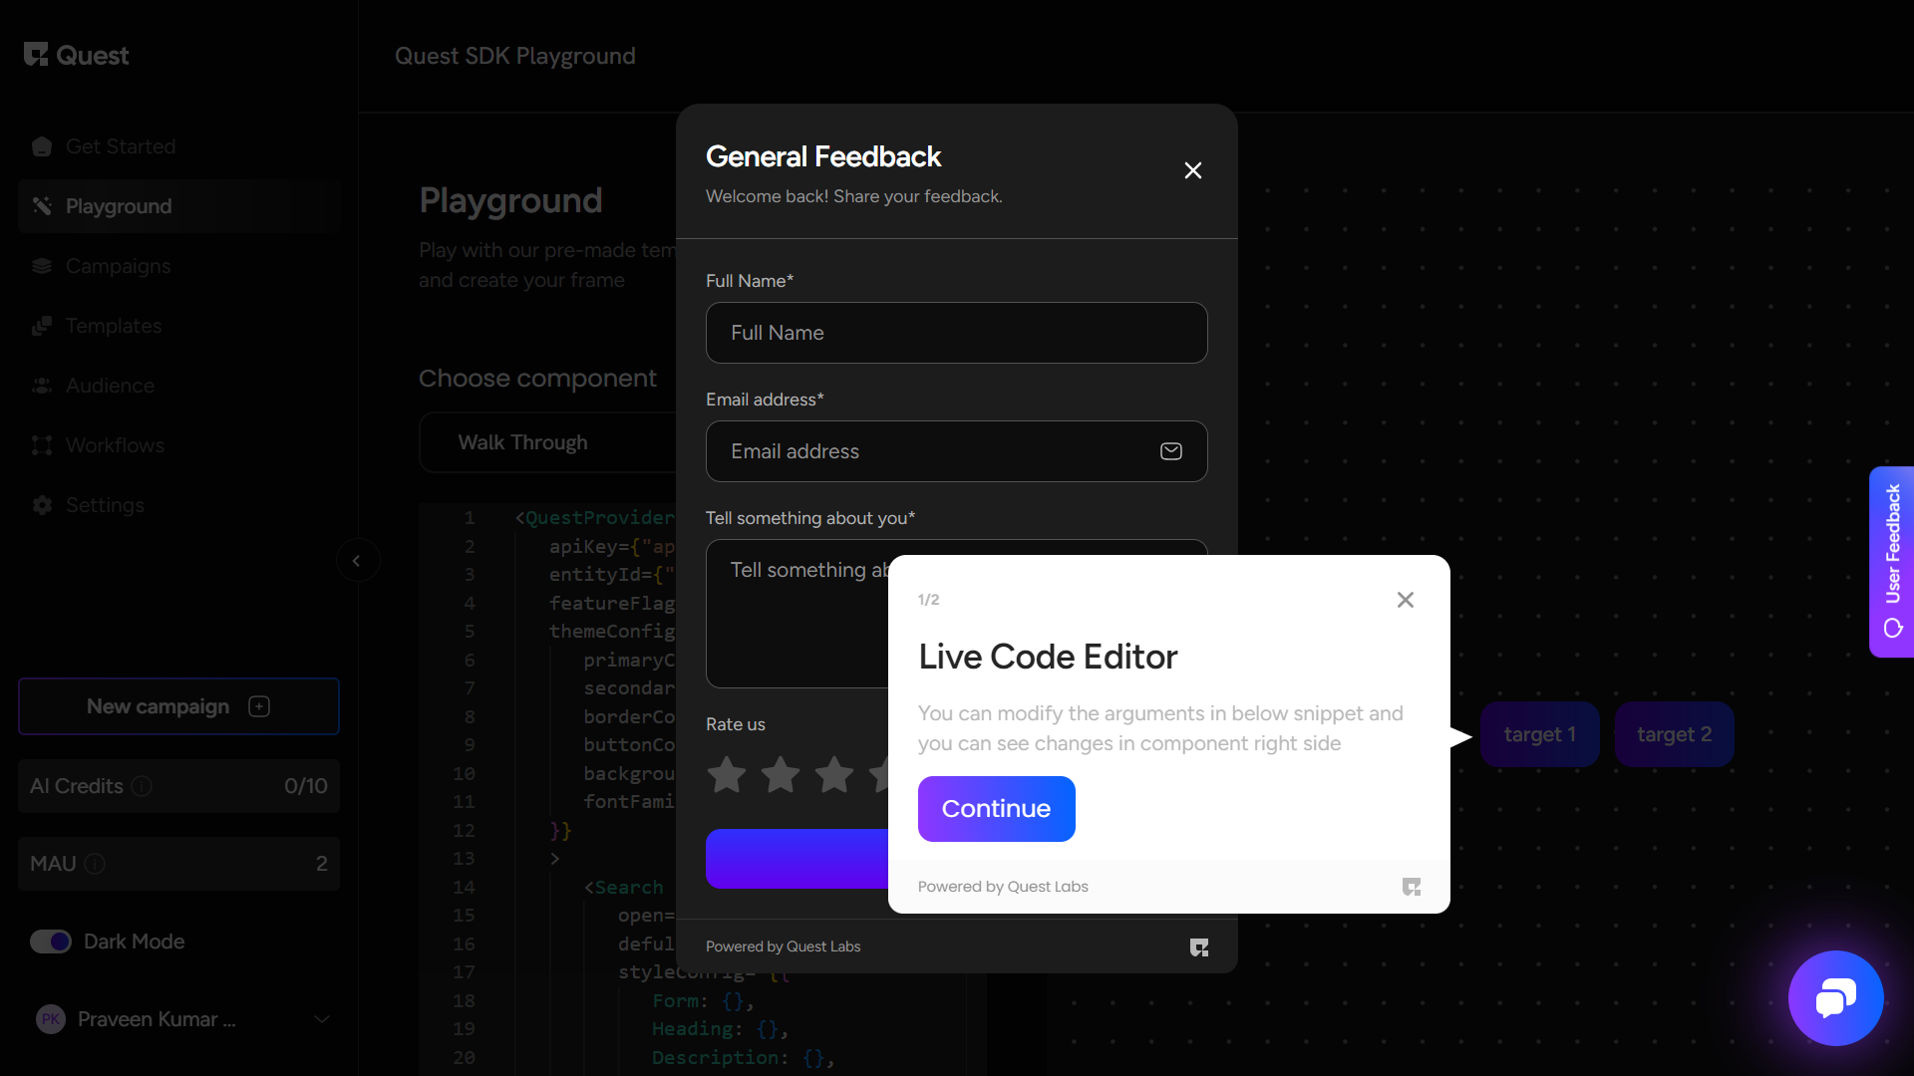Collapse the sidebar with chevron button
1914x1076 pixels.
[x=357, y=561]
